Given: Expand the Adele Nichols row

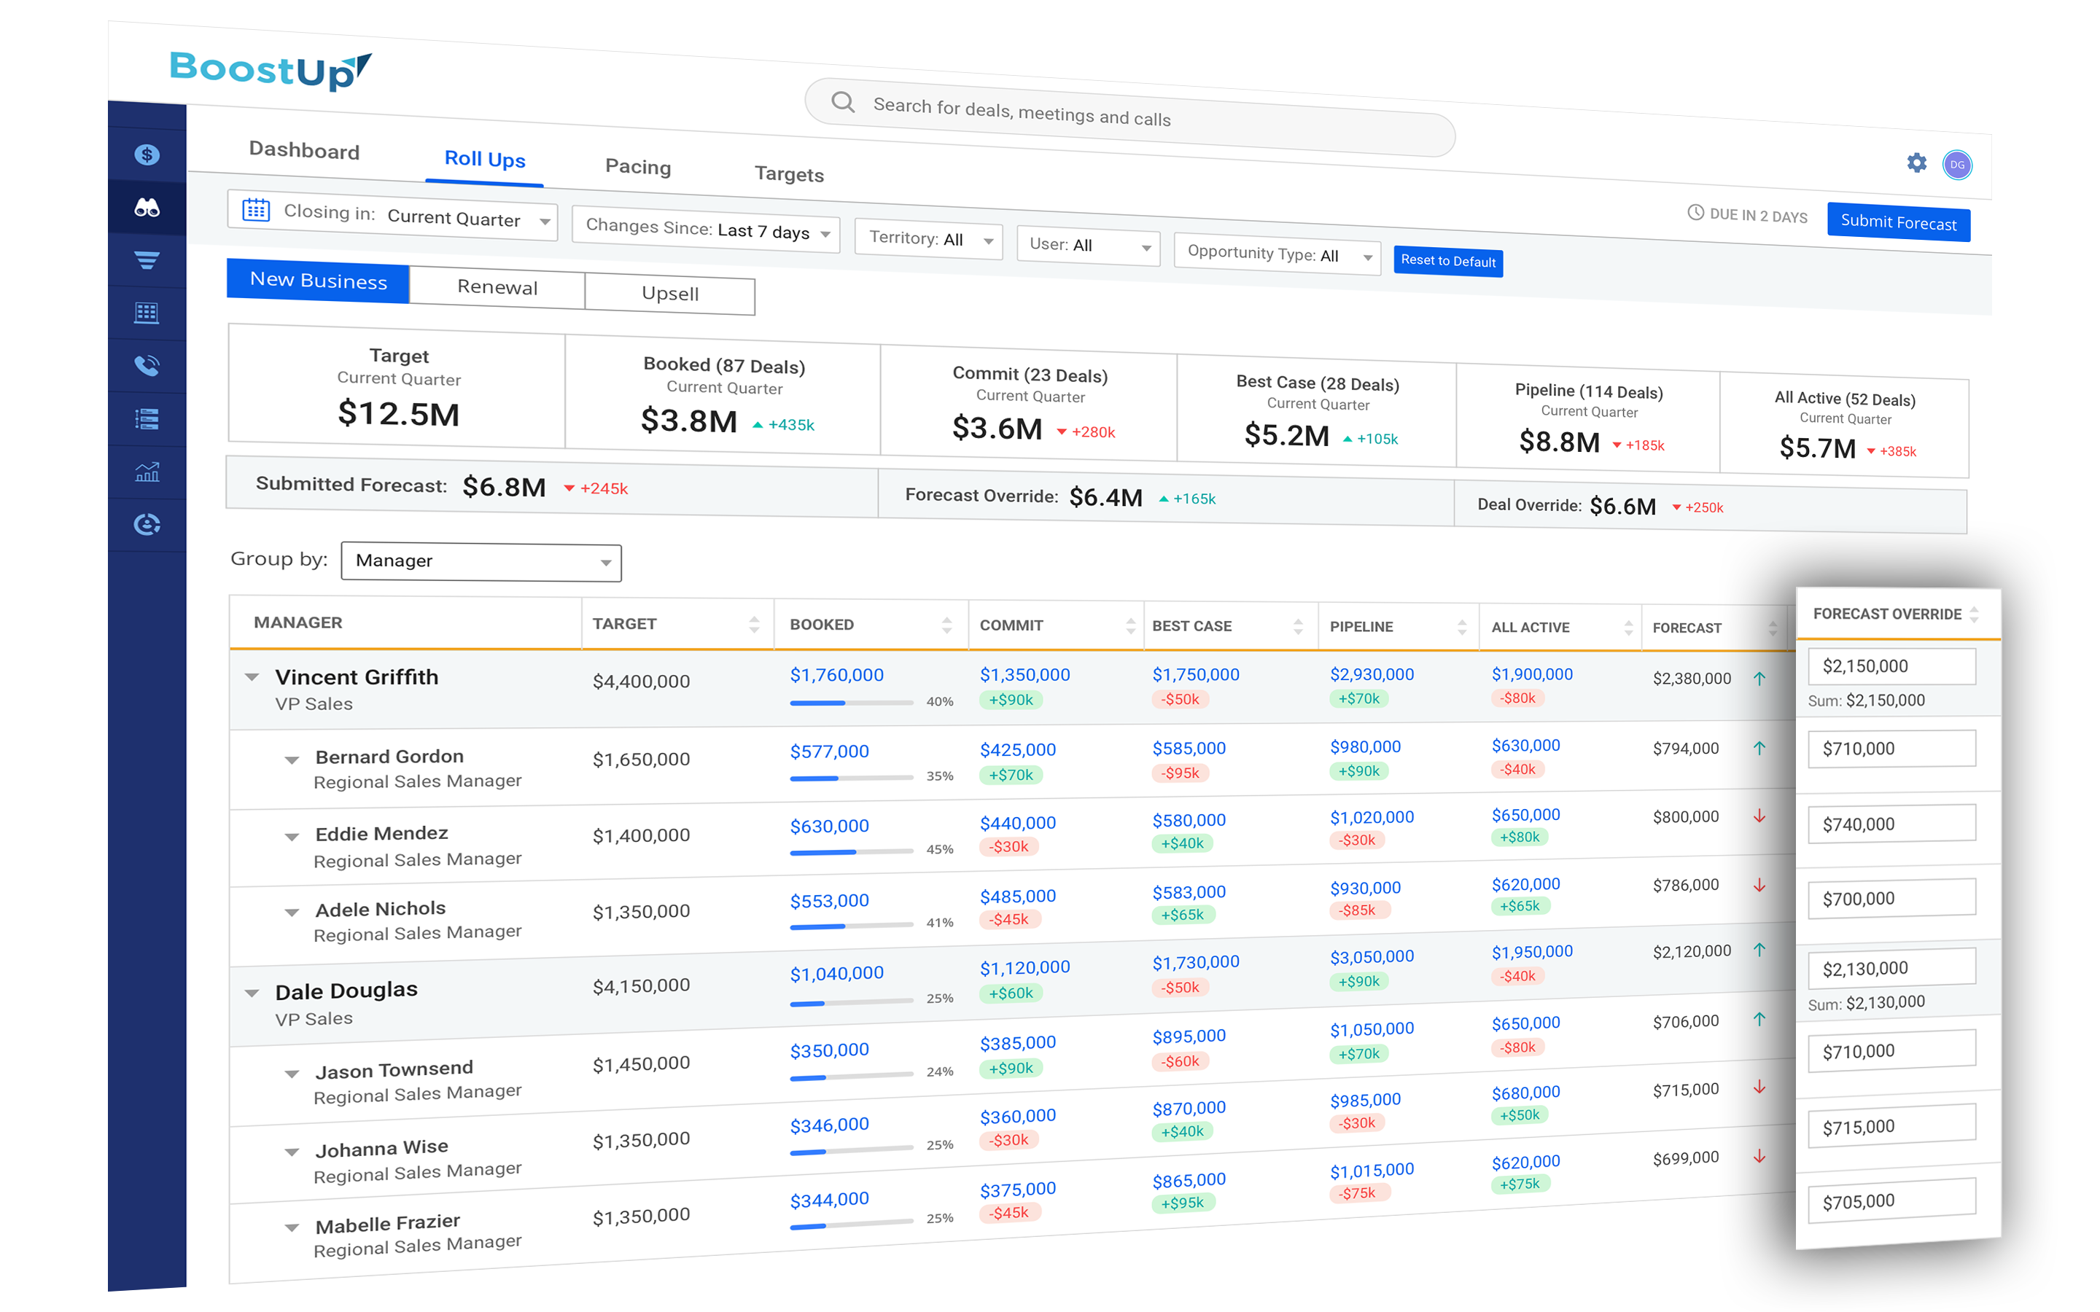Looking at the screenshot, I should 292,913.
